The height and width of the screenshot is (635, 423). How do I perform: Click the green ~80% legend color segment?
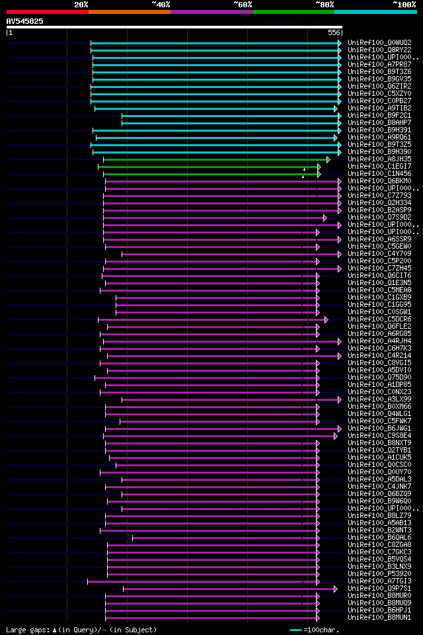point(293,12)
